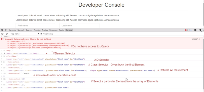Open the console filter funnel icon
The image size is (204, 92).
click(7, 34)
